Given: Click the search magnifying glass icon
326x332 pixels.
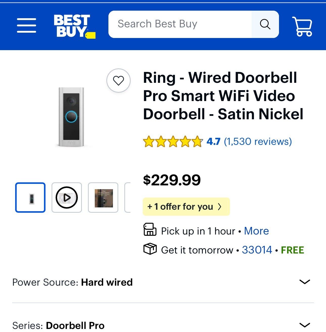Looking at the screenshot, I should pos(265,24).
